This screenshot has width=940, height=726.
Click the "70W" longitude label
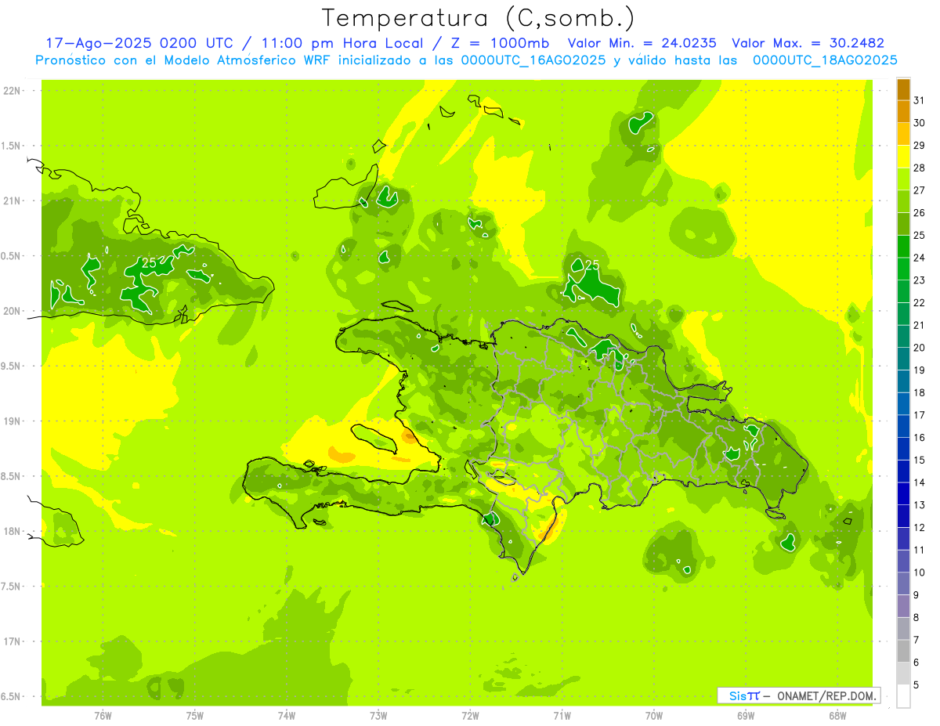click(x=654, y=716)
